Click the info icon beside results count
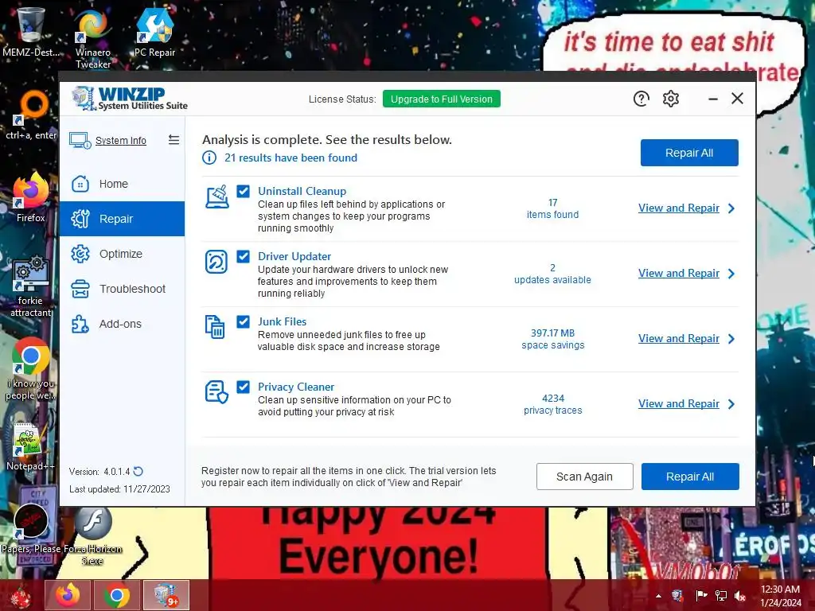 209,158
